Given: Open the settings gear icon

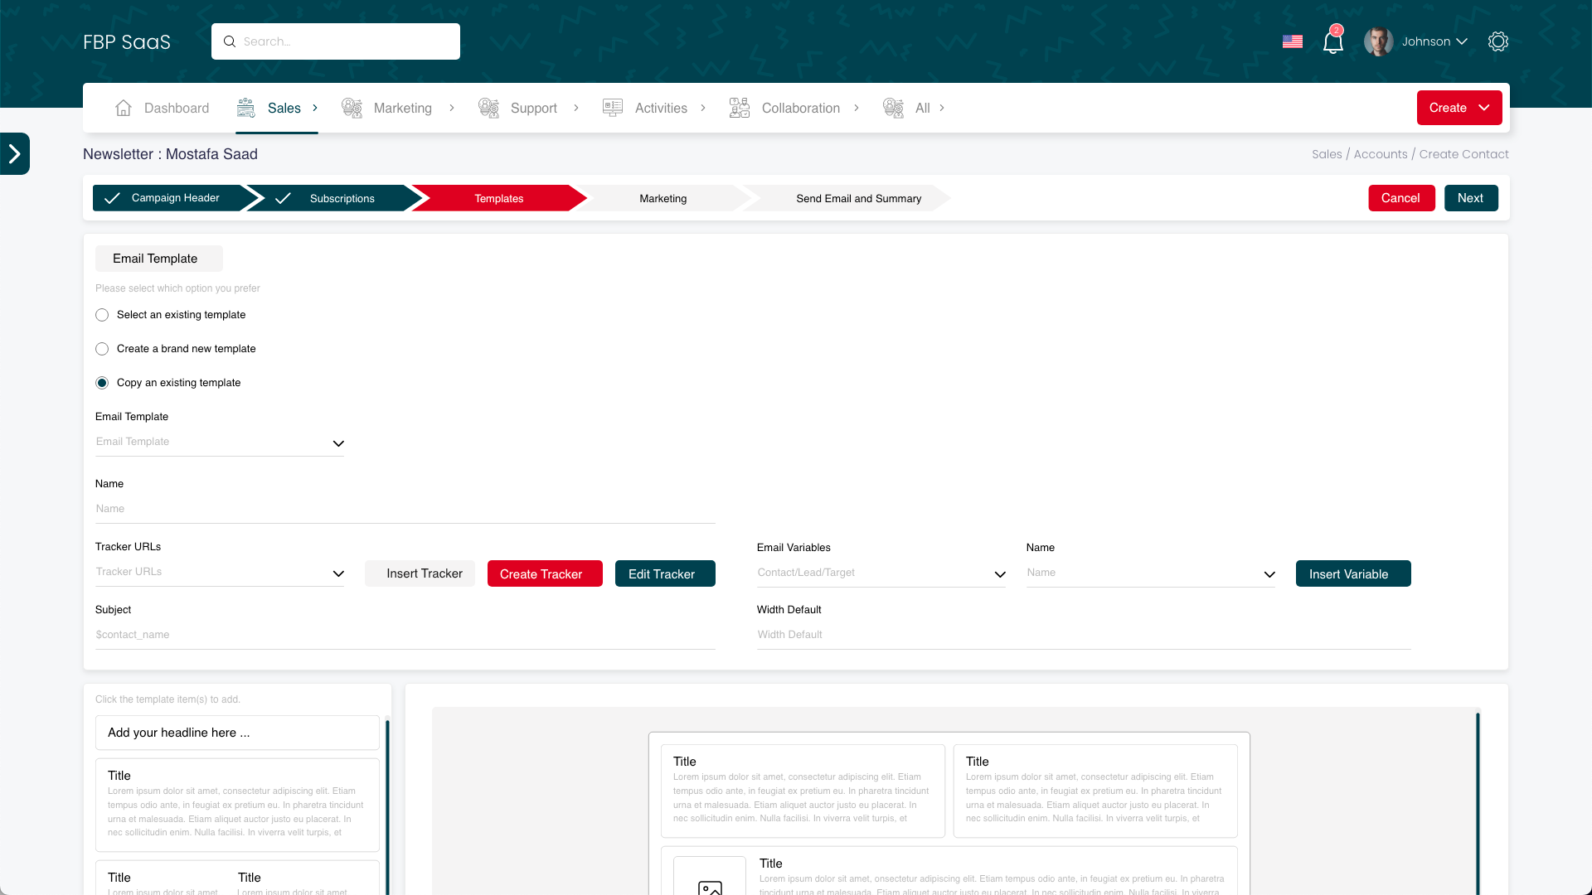Looking at the screenshot, I should (1497, 41).
